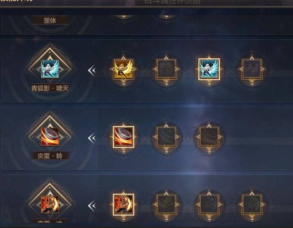
Task: Click the 青狐影·啸天 main skill icon
Action: pos(50,69)
